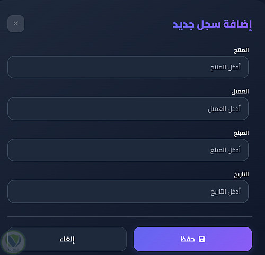Close the dialog with the X icon
Viewport: 265px width, 255px height.
tap(16, 24)
